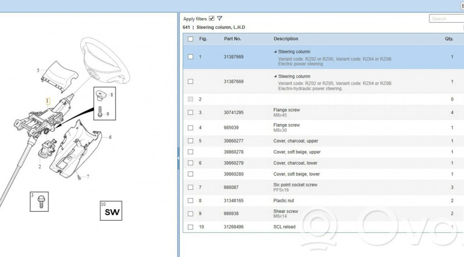Screen dimensions: 464x257
Task: Select the SCL reload row checkbox
Action: pyautogui.click(x=190, y=227)
